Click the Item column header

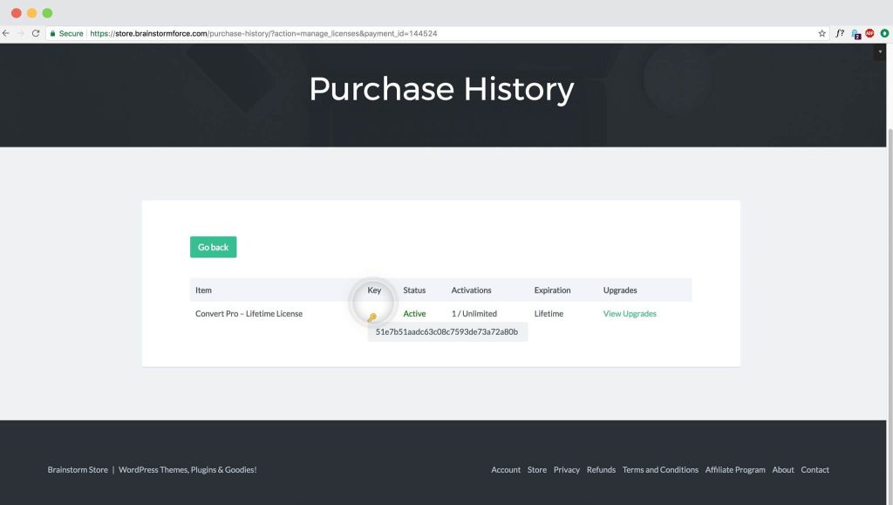pos(203,290)
